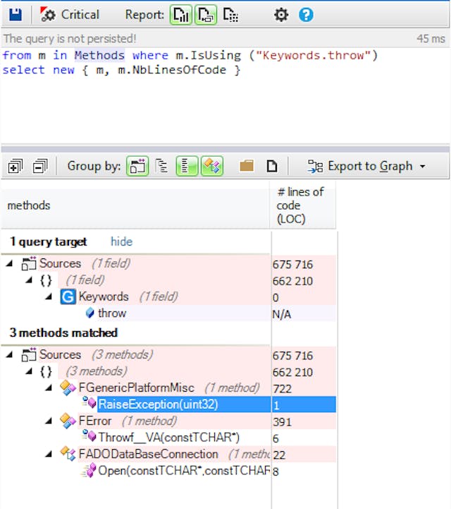451x509 pixels.
Task: Click the first Report option icon
Action: pos(180,14)
